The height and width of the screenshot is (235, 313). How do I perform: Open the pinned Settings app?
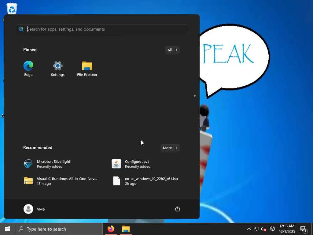(x=58, y=69)
